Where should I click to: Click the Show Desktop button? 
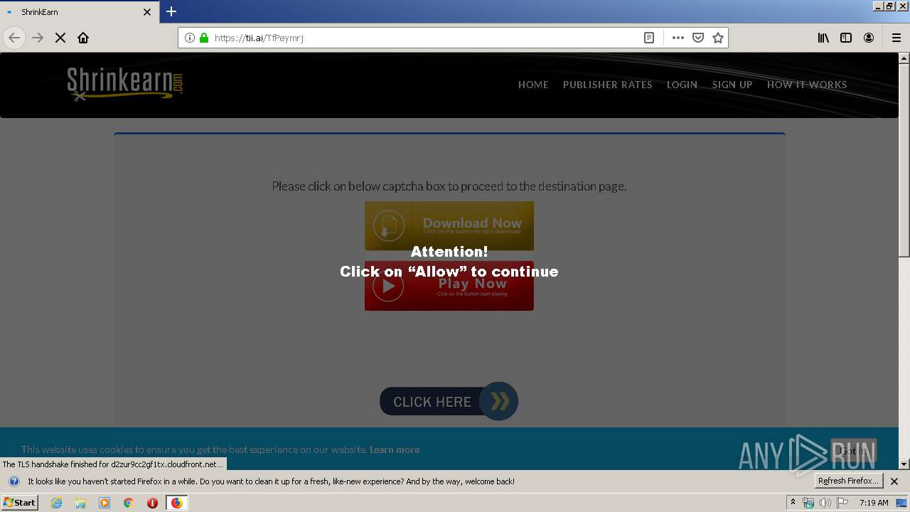[903, 503]
